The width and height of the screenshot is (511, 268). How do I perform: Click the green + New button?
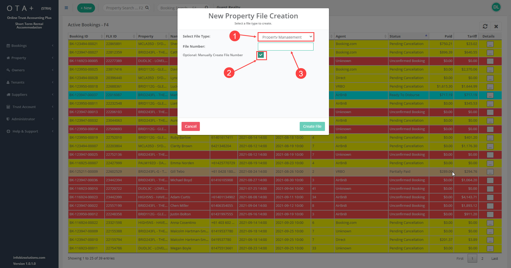pyautogui.click(x=86, y=8)
